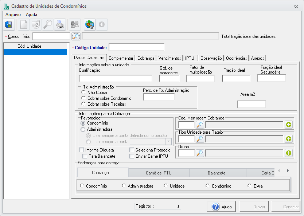Screen dimensions: 304x216
Task: Click the Gravar button
Action: coord(254,207)
